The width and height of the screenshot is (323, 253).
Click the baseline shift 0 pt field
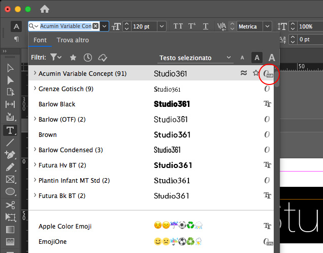click(309, 39)
